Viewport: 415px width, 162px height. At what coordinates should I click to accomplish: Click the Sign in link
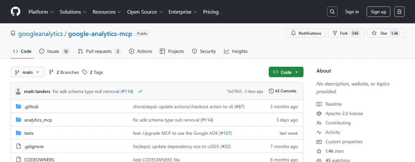pyautogui.click(x=352, y=12)
